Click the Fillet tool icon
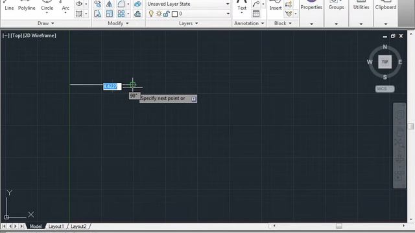415x233 pixels. pyautogui.click(x=121, y=4)
